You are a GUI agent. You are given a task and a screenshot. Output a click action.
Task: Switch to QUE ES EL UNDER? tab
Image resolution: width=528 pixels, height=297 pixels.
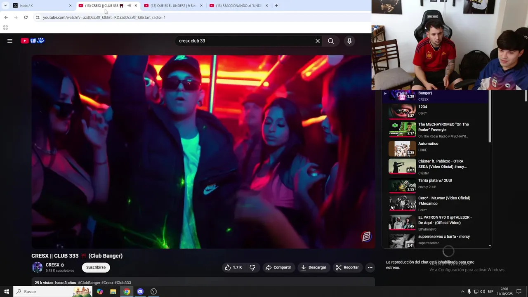pyautogui.click(x=174, y=5)
